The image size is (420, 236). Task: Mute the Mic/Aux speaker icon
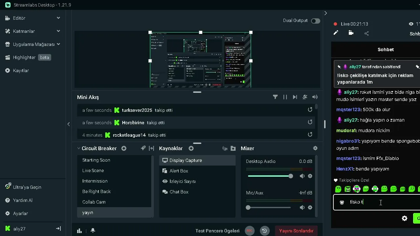(x=302, y=207)
